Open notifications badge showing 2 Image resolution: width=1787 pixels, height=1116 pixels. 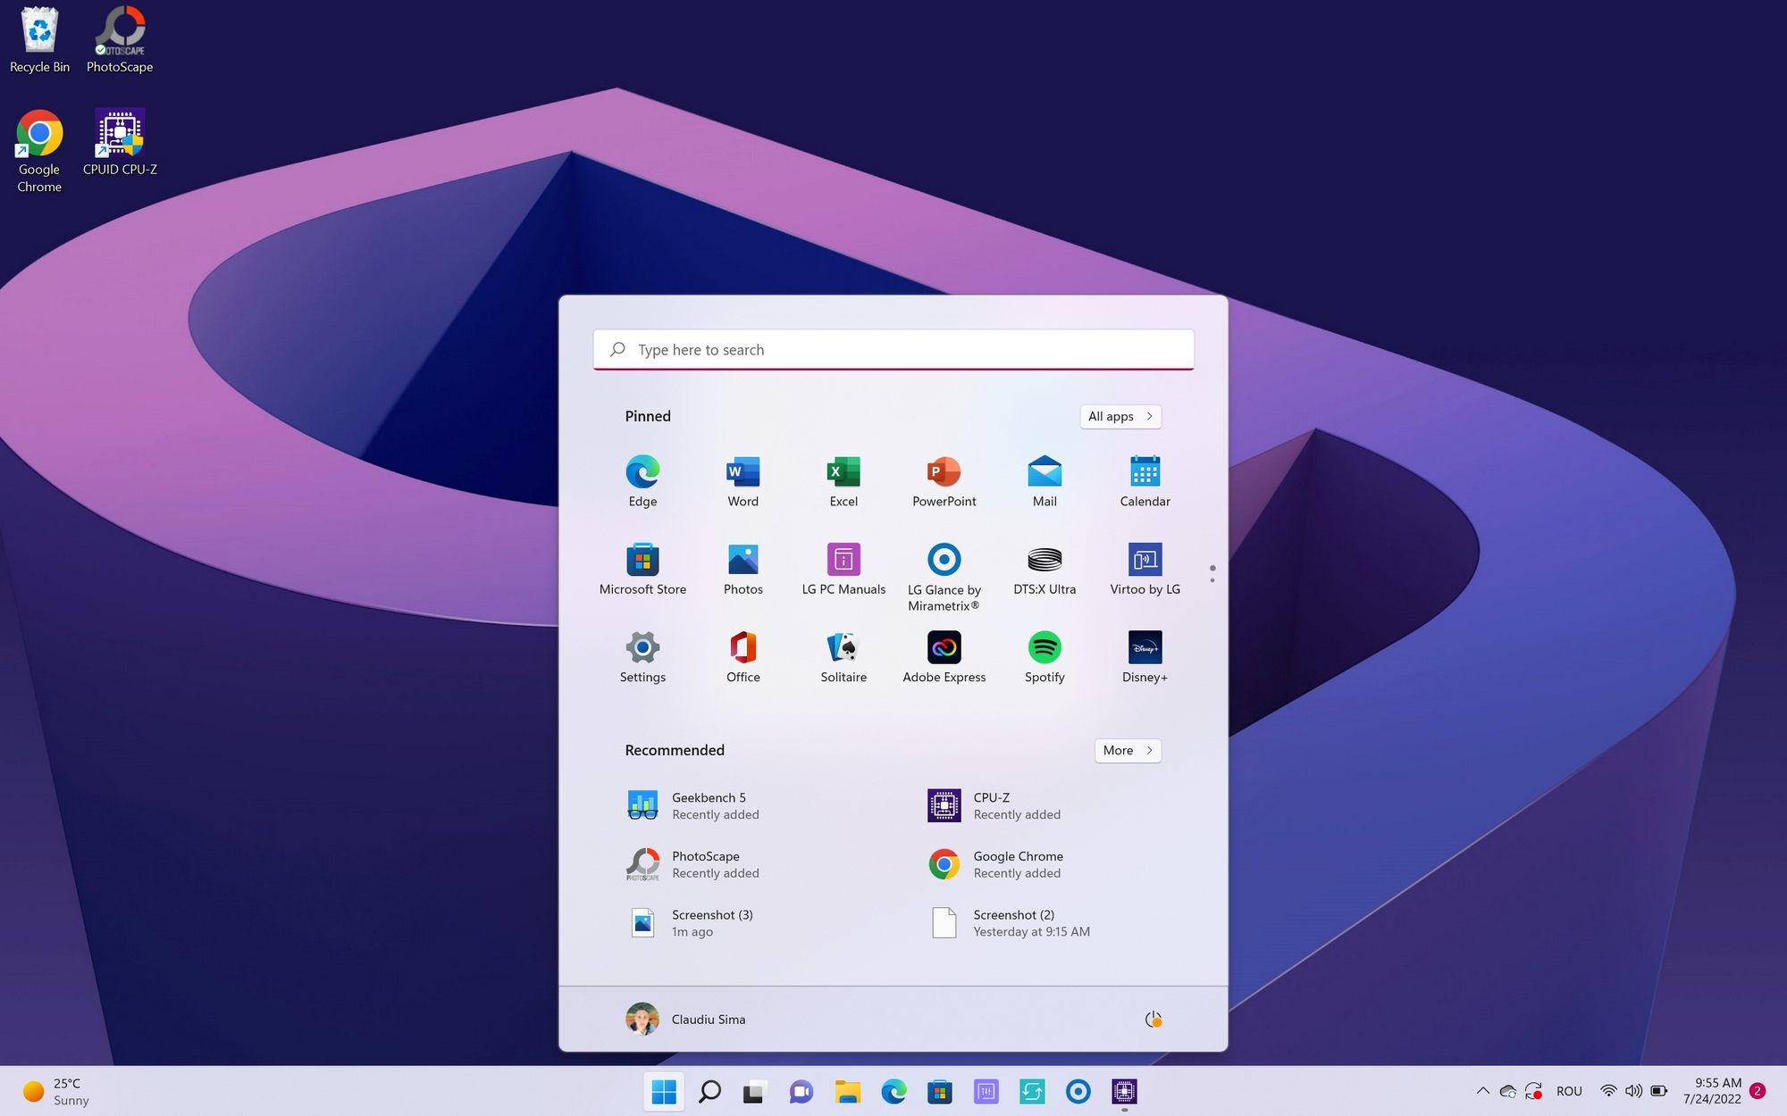coord(1758,1091)
